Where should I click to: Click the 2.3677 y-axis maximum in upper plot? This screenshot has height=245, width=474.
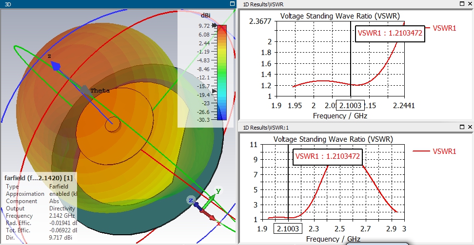click(x=260, y=22)
